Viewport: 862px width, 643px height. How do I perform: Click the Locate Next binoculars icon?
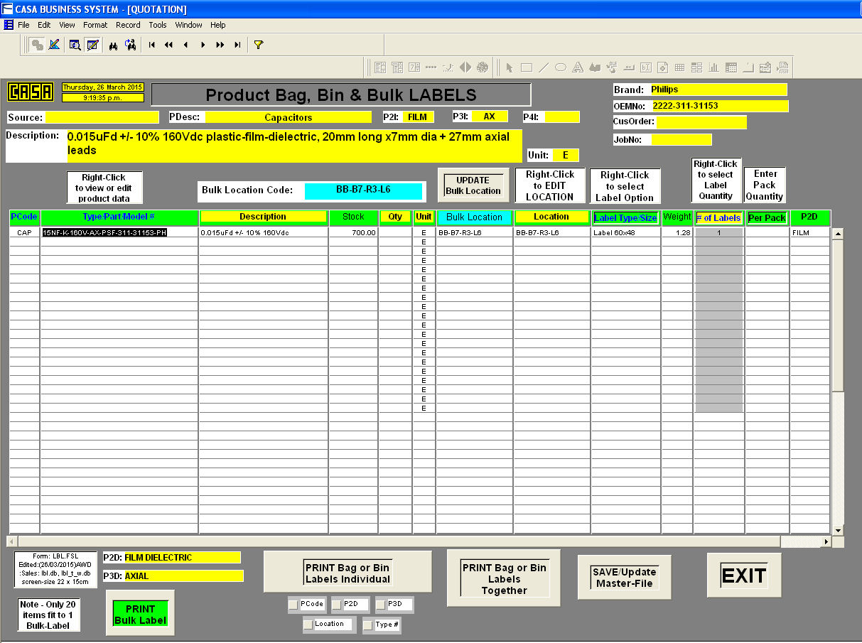130,45
